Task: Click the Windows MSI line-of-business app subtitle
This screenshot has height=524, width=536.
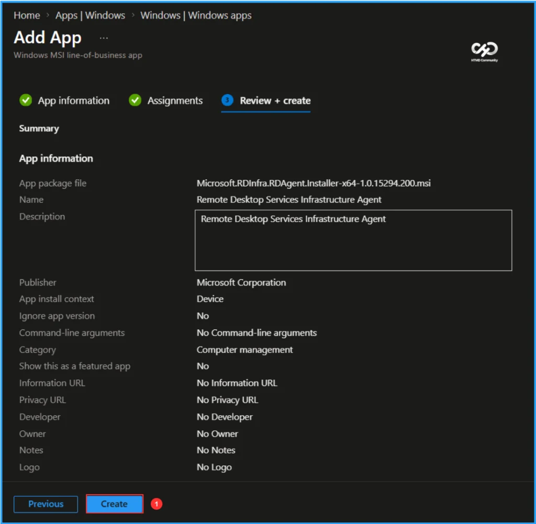Action: tap(78, 55)
